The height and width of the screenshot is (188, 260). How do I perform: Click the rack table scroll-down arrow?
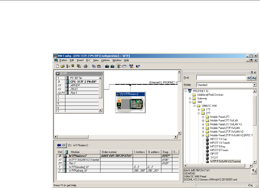(100, 110)
